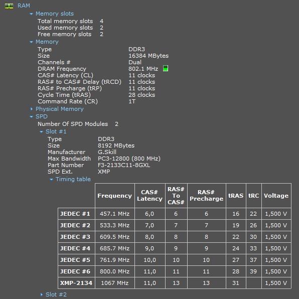Click the Physical Memory label
This screenshot has width=299, height=299.
point(60,109)
